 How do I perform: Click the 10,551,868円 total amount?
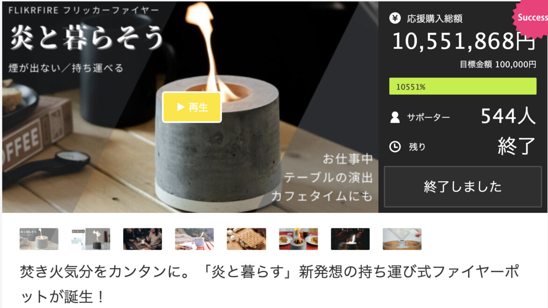coord(464,41)
